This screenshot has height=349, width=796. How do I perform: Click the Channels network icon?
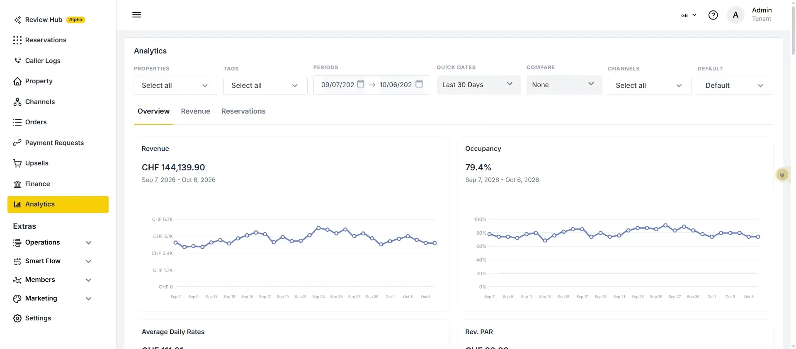pyautogui.click(x=17, y=102)
